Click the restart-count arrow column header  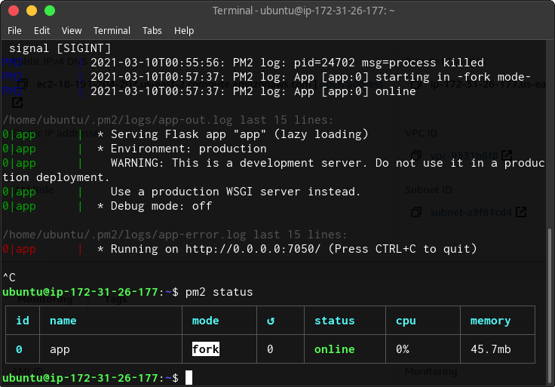[x=271, y=321]
